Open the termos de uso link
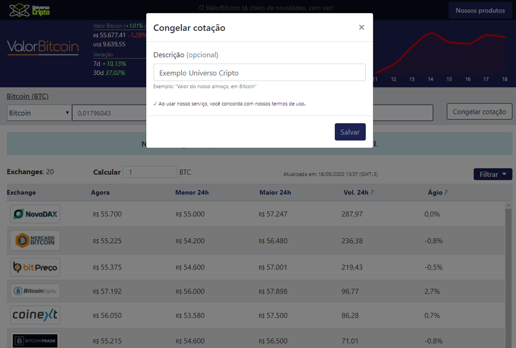The image size is (516, 348). click(288, 104)
